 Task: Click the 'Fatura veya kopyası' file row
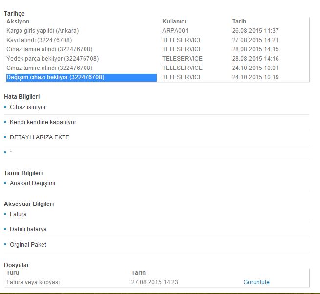(33, 282)
